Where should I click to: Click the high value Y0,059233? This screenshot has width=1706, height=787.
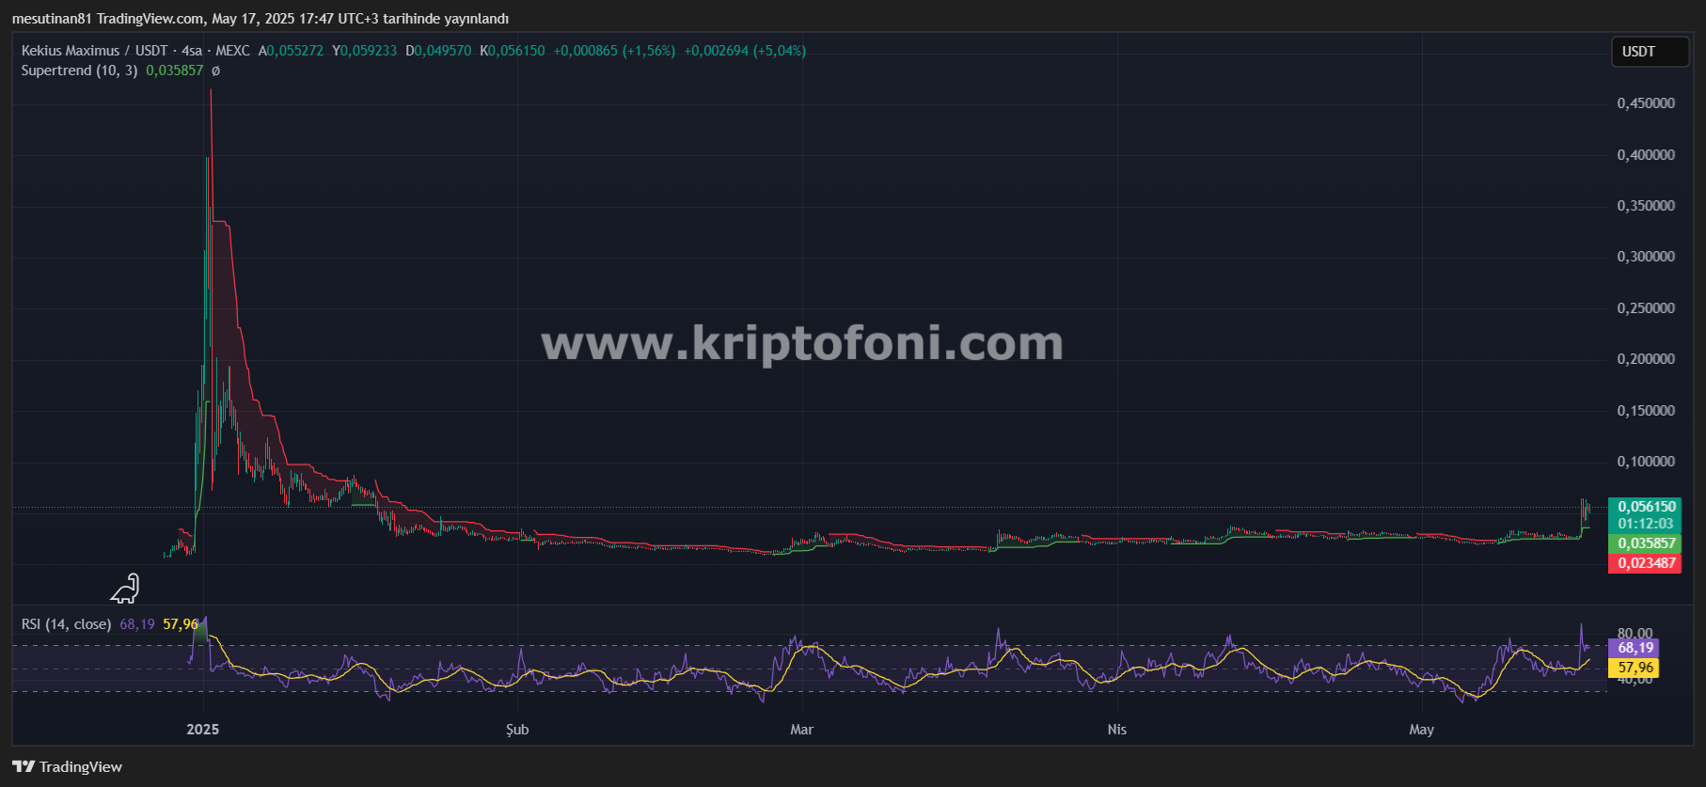coord(364,51)
